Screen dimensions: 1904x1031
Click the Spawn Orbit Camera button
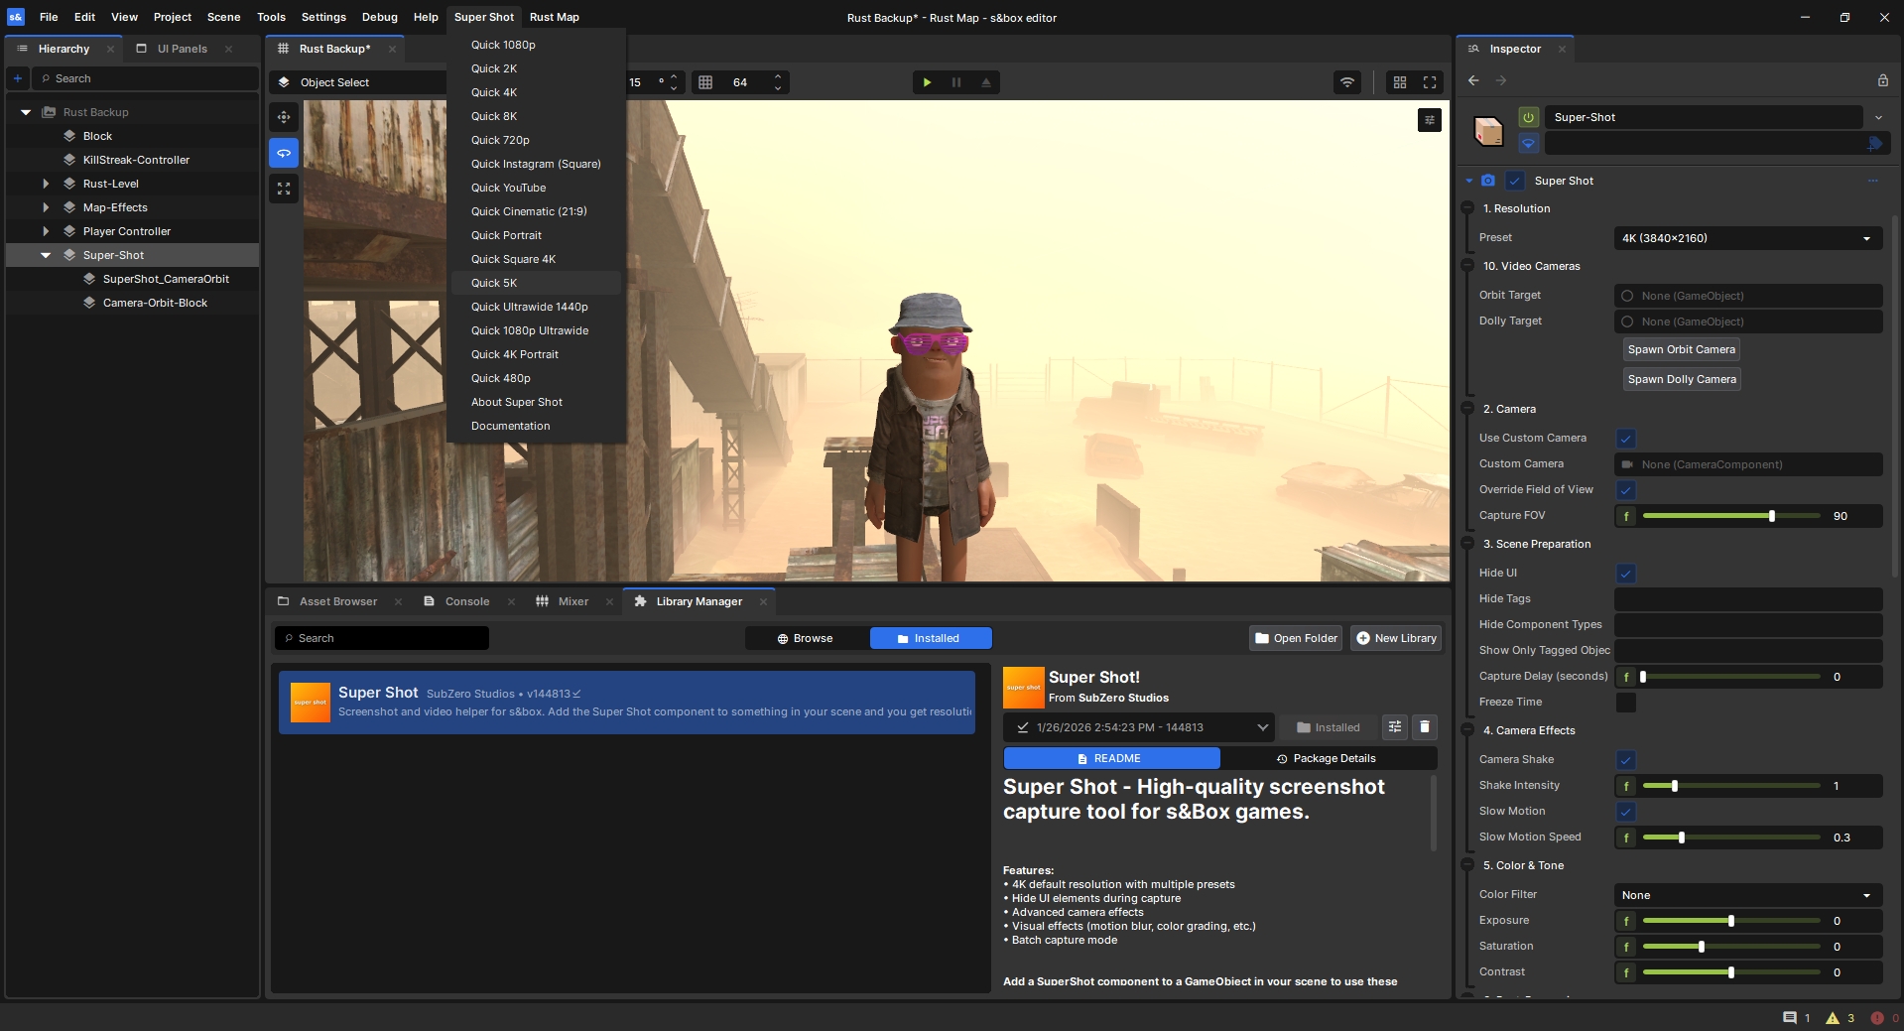1681,349
